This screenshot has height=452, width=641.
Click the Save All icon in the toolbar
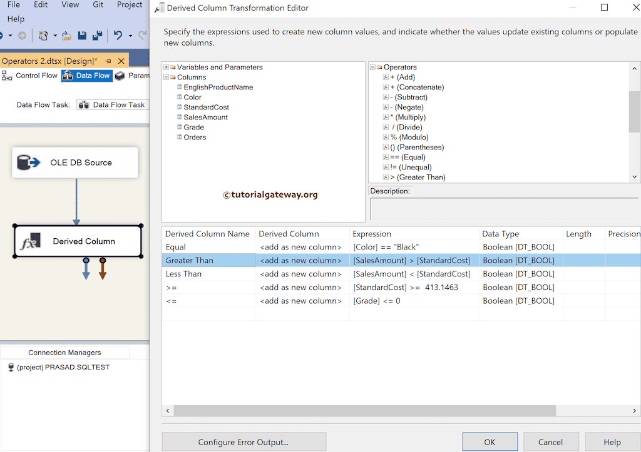(97, 36)
